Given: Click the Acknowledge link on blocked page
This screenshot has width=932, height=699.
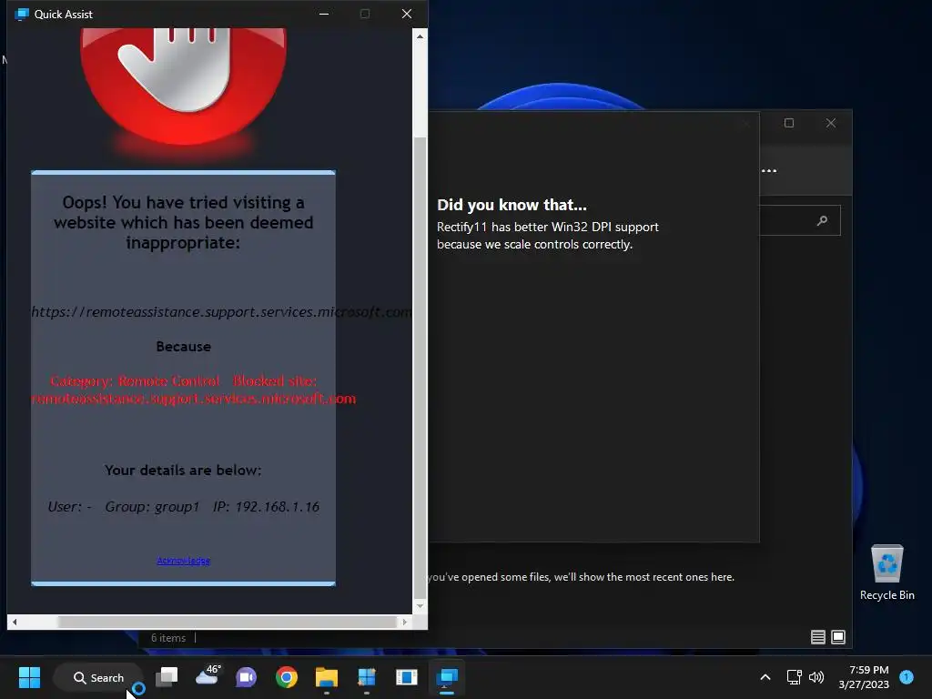Looking at the screenshot, I should coord(183,561).
